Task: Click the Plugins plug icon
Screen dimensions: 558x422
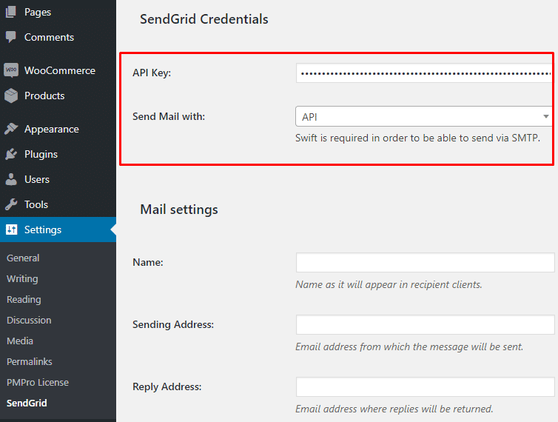Action: [x=11, y=154]
